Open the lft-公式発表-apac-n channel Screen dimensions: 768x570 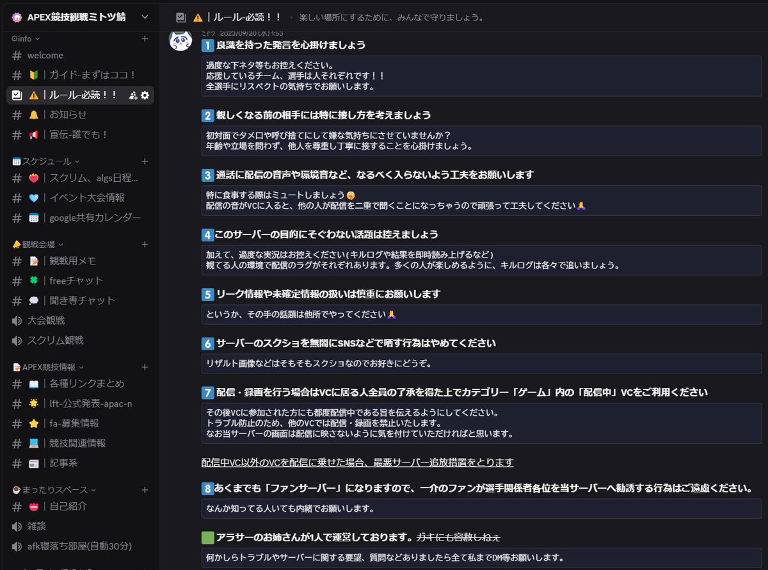(x=80, y=403)
